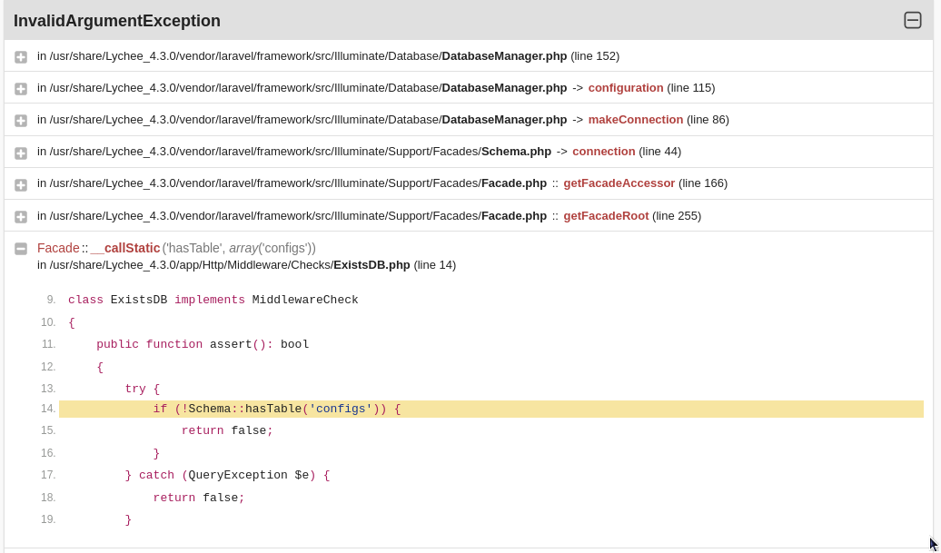The height and width of the screenshot is (553, 941).
Task: Expand the Schema.php connection stack frame
Action: coord(20,153)
